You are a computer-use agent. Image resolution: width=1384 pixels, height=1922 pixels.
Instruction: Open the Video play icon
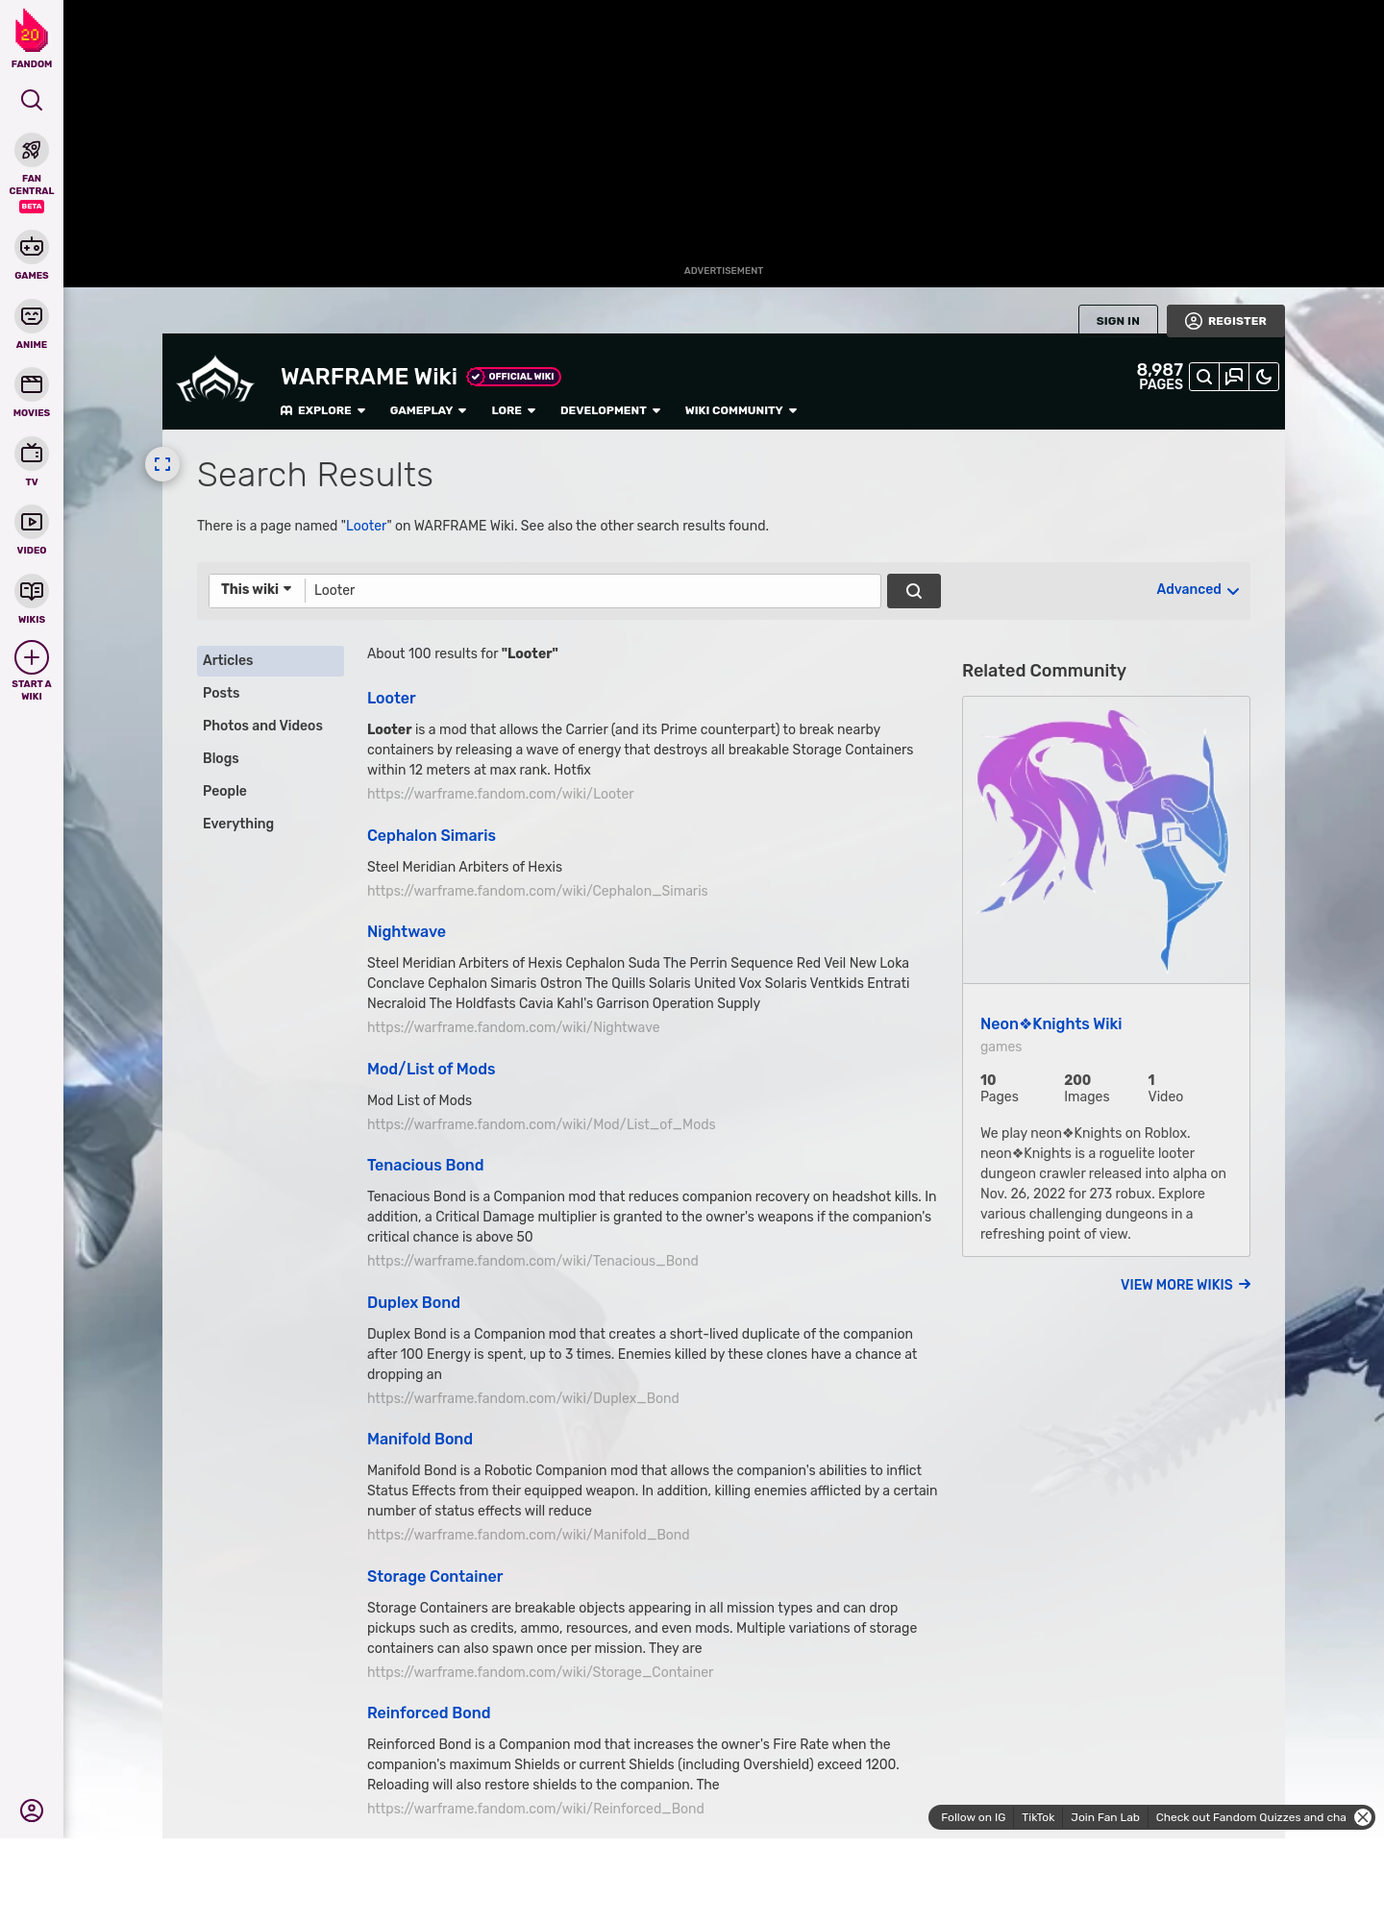pos(32,522)
